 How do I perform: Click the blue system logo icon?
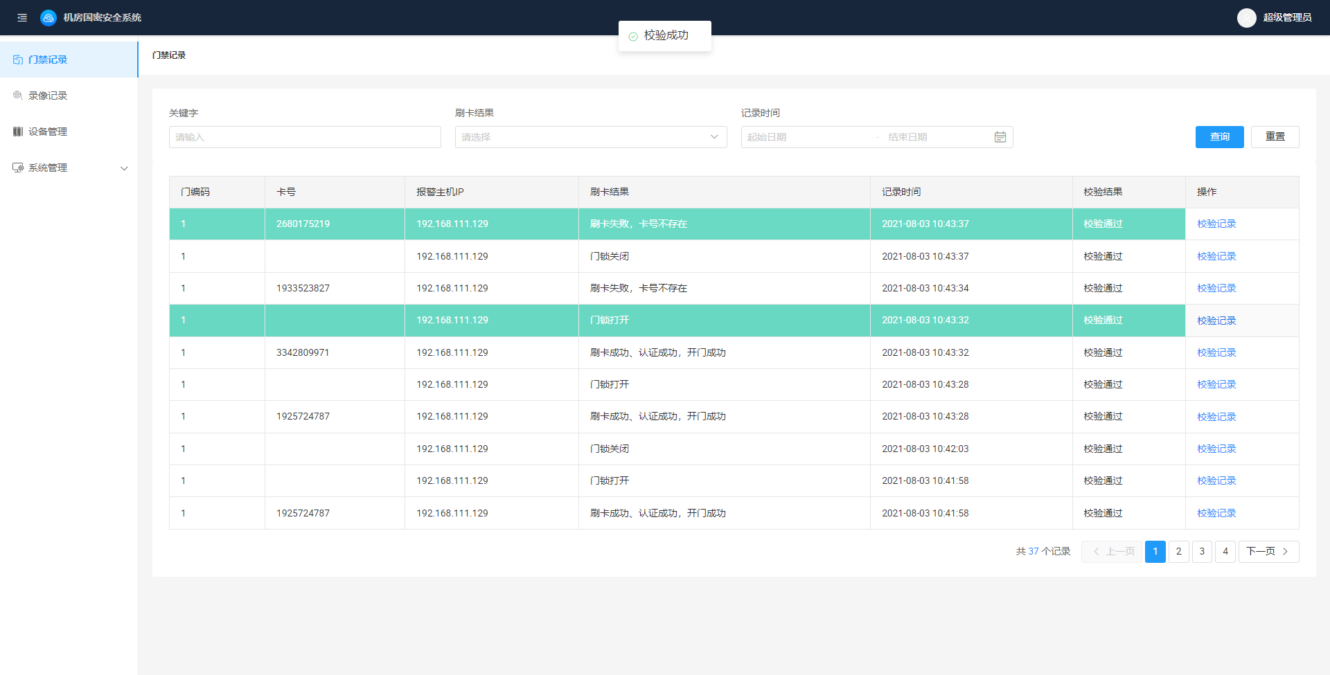tap(48, 18)
